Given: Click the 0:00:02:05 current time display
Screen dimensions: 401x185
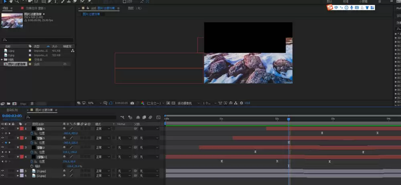Looking at the screenshot, I should [x=12, y=116].
